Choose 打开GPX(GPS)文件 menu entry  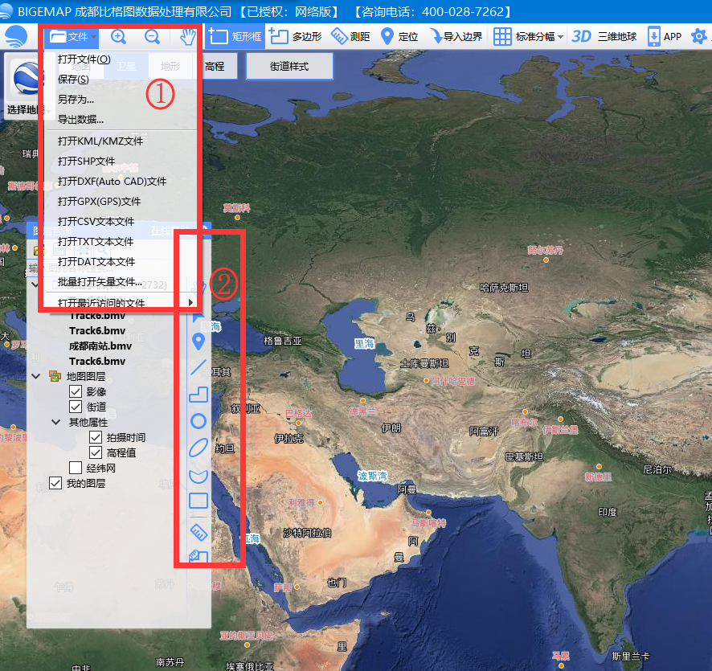[x=99, y=201]
